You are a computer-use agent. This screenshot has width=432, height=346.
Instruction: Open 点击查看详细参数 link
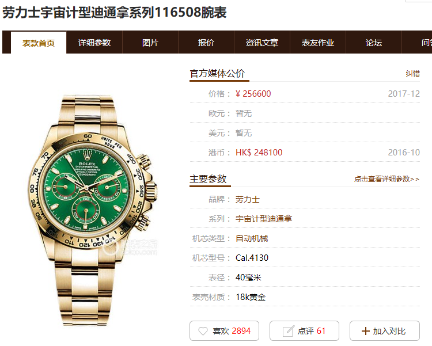[x=387, y=179]
